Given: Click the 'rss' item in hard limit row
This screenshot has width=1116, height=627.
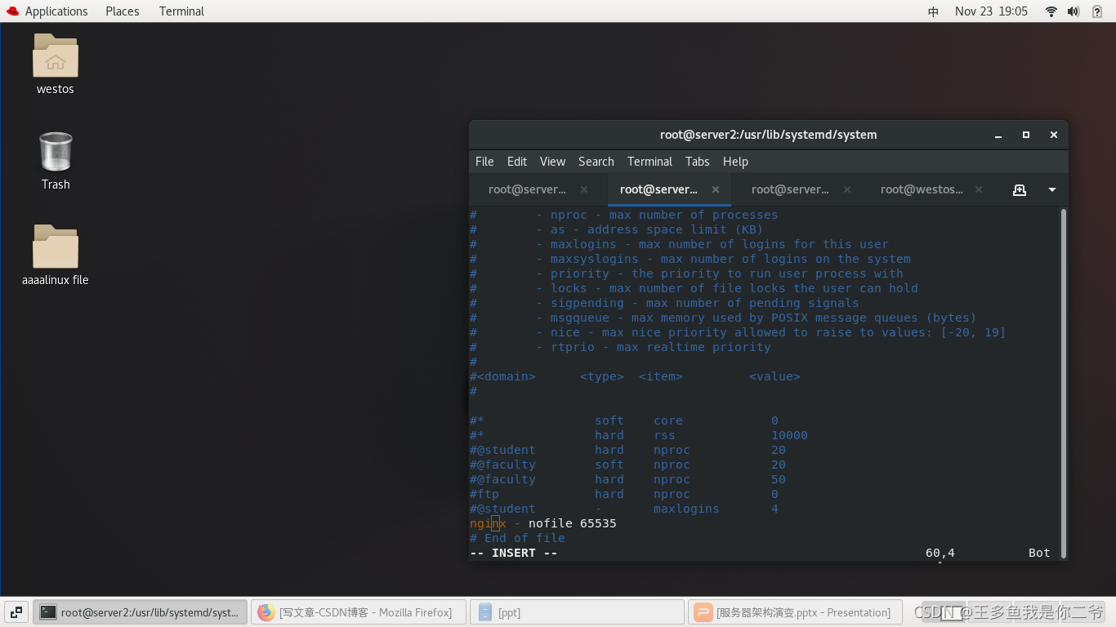Looking at the screenshot, I should 664,435.
